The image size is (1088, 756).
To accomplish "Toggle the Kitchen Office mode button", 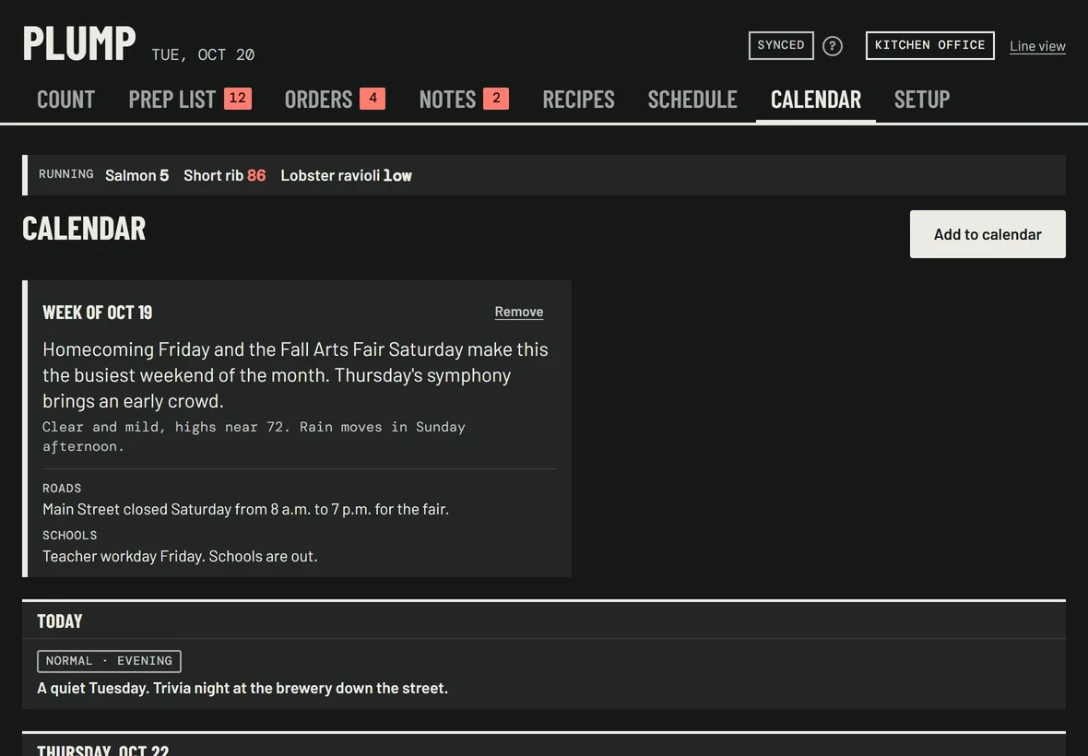I will pos(929,46).
